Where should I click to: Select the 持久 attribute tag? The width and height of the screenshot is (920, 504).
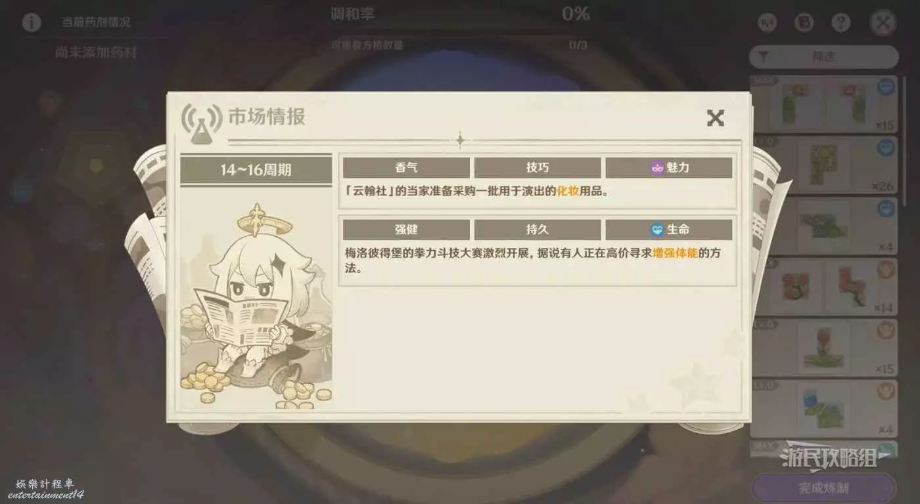click(x=538, y=230)
